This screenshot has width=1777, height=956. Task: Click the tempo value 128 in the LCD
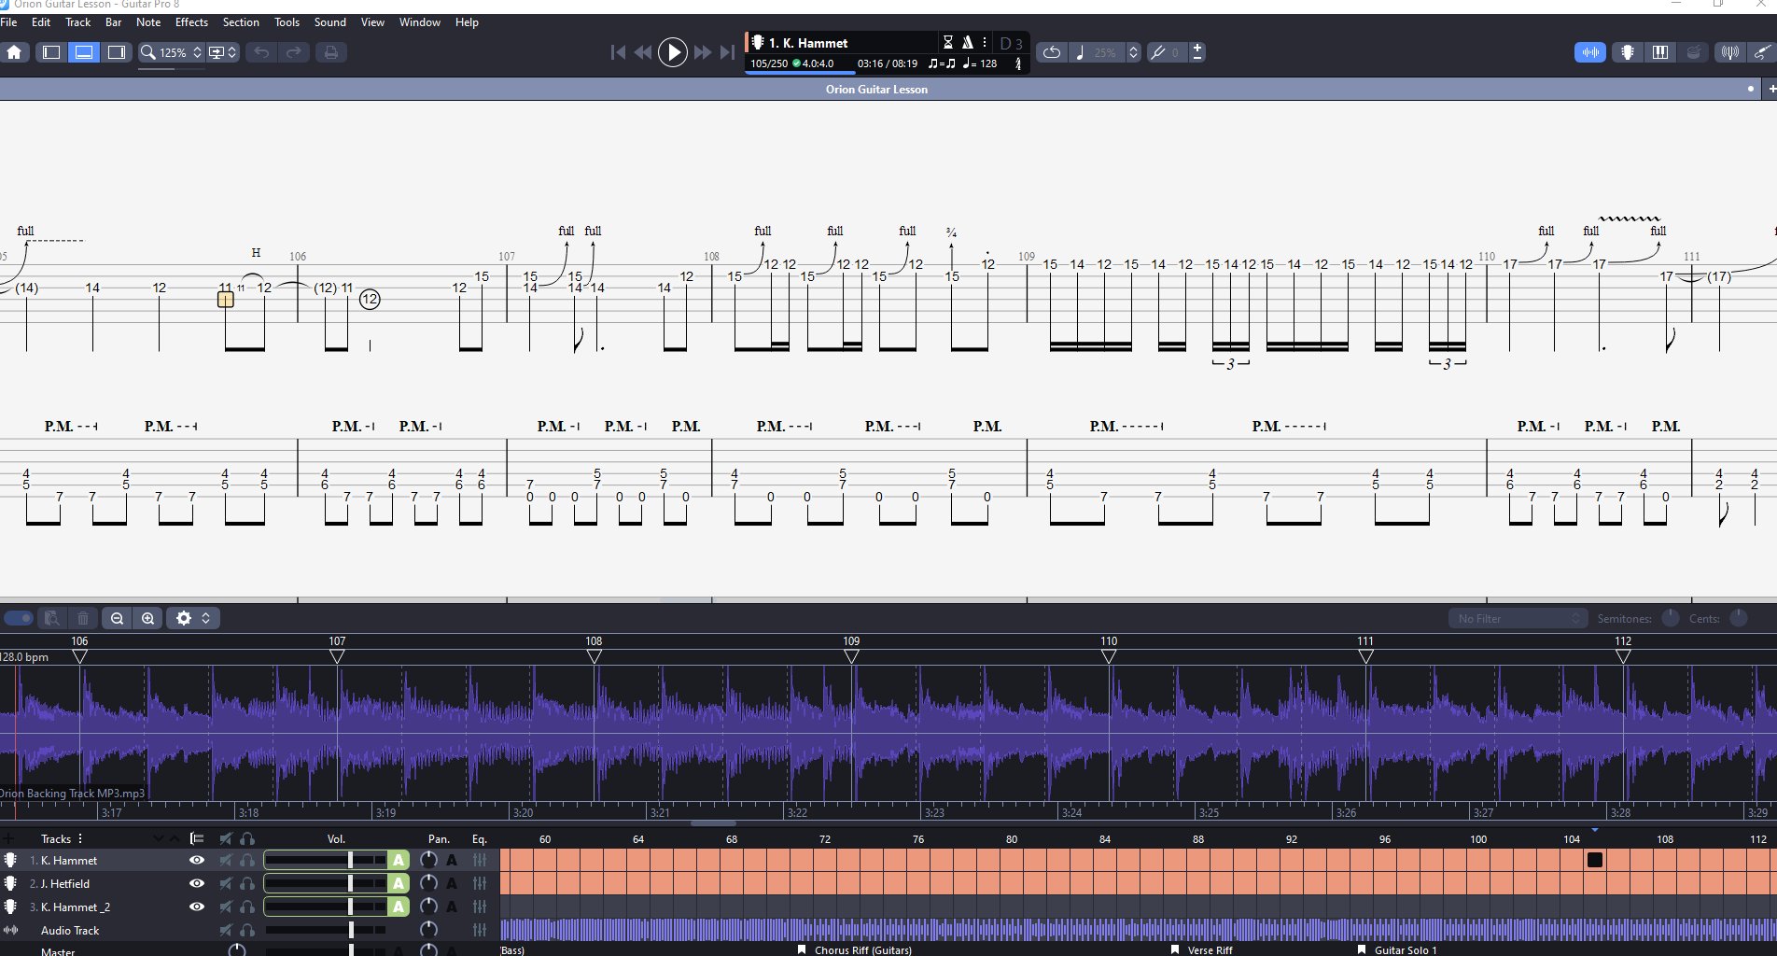tap(988, 63)
